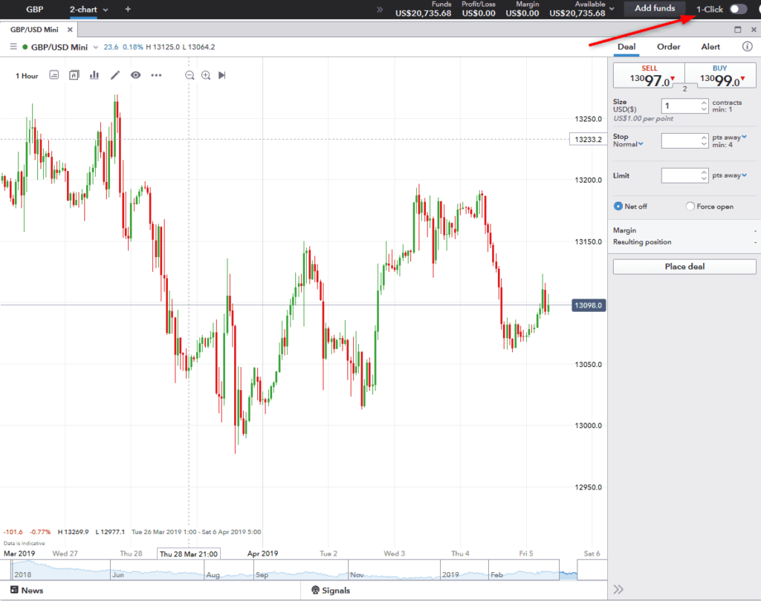
Task: Click the zoom out magnifier icon
Action: click(190, 75)
